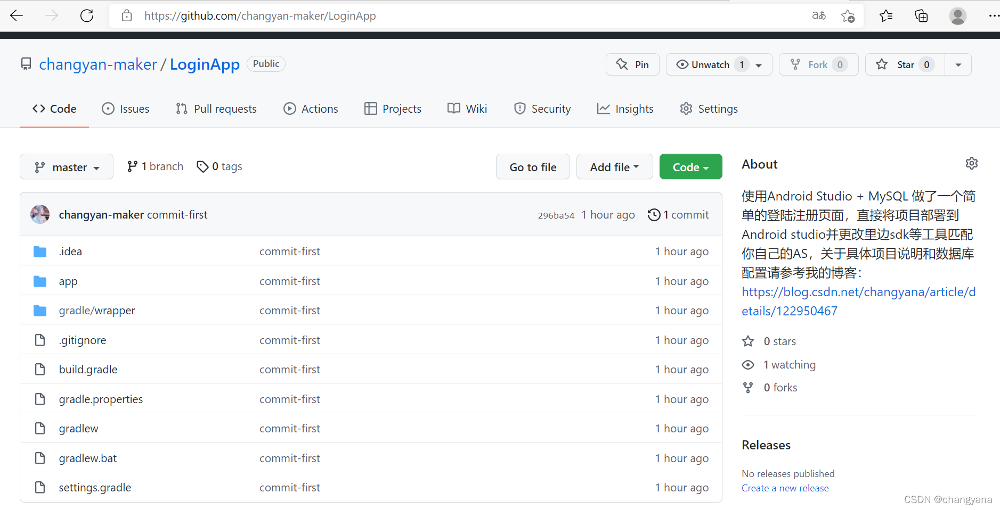Open the master branch selector
The height and width of the screenshot is (510, 1000).
(67, 167)
